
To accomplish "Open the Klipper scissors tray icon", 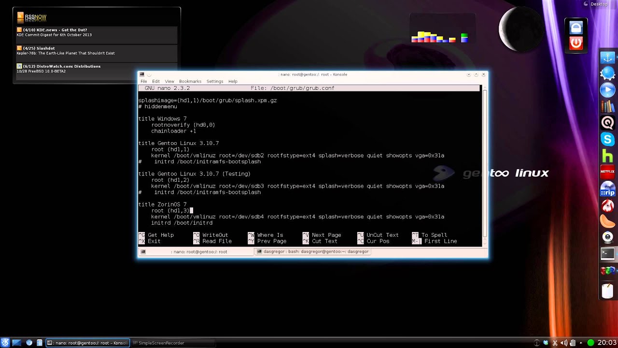I will pyautogui.click(x=555, y=343).
